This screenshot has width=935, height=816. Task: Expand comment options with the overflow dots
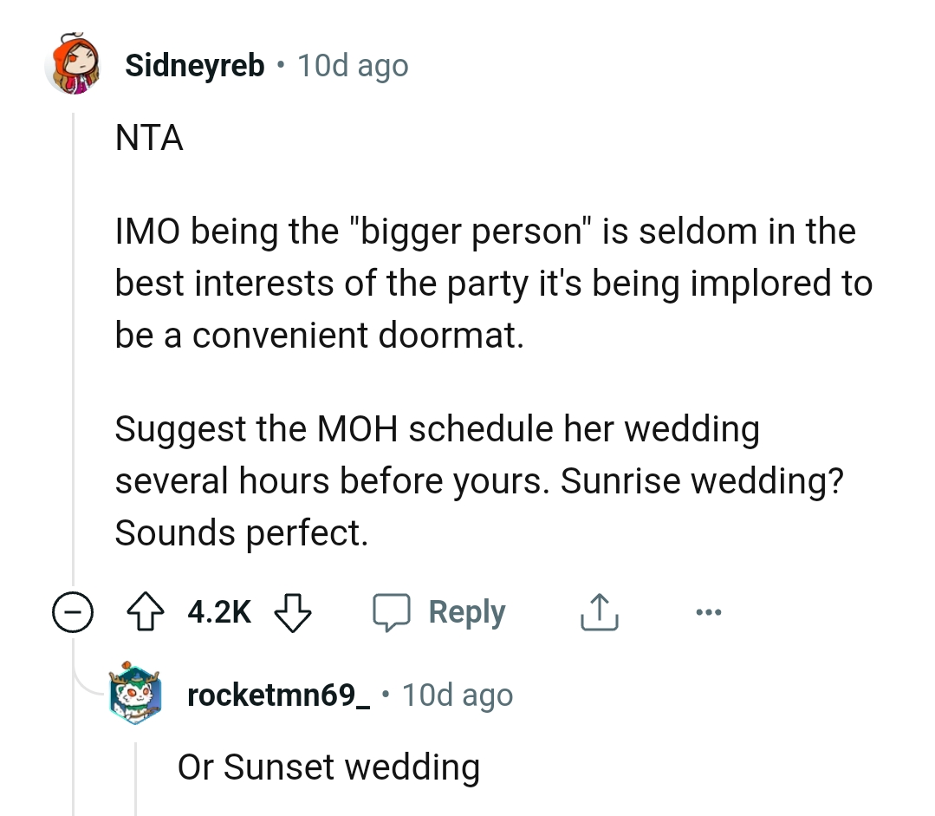tap(709, 611)
